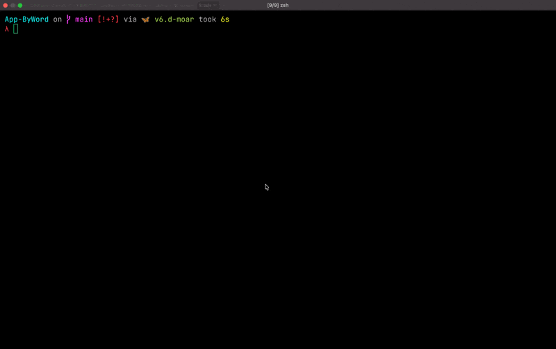
Task: Click the red lambda prompt symbol
Action: coord(7,29)
